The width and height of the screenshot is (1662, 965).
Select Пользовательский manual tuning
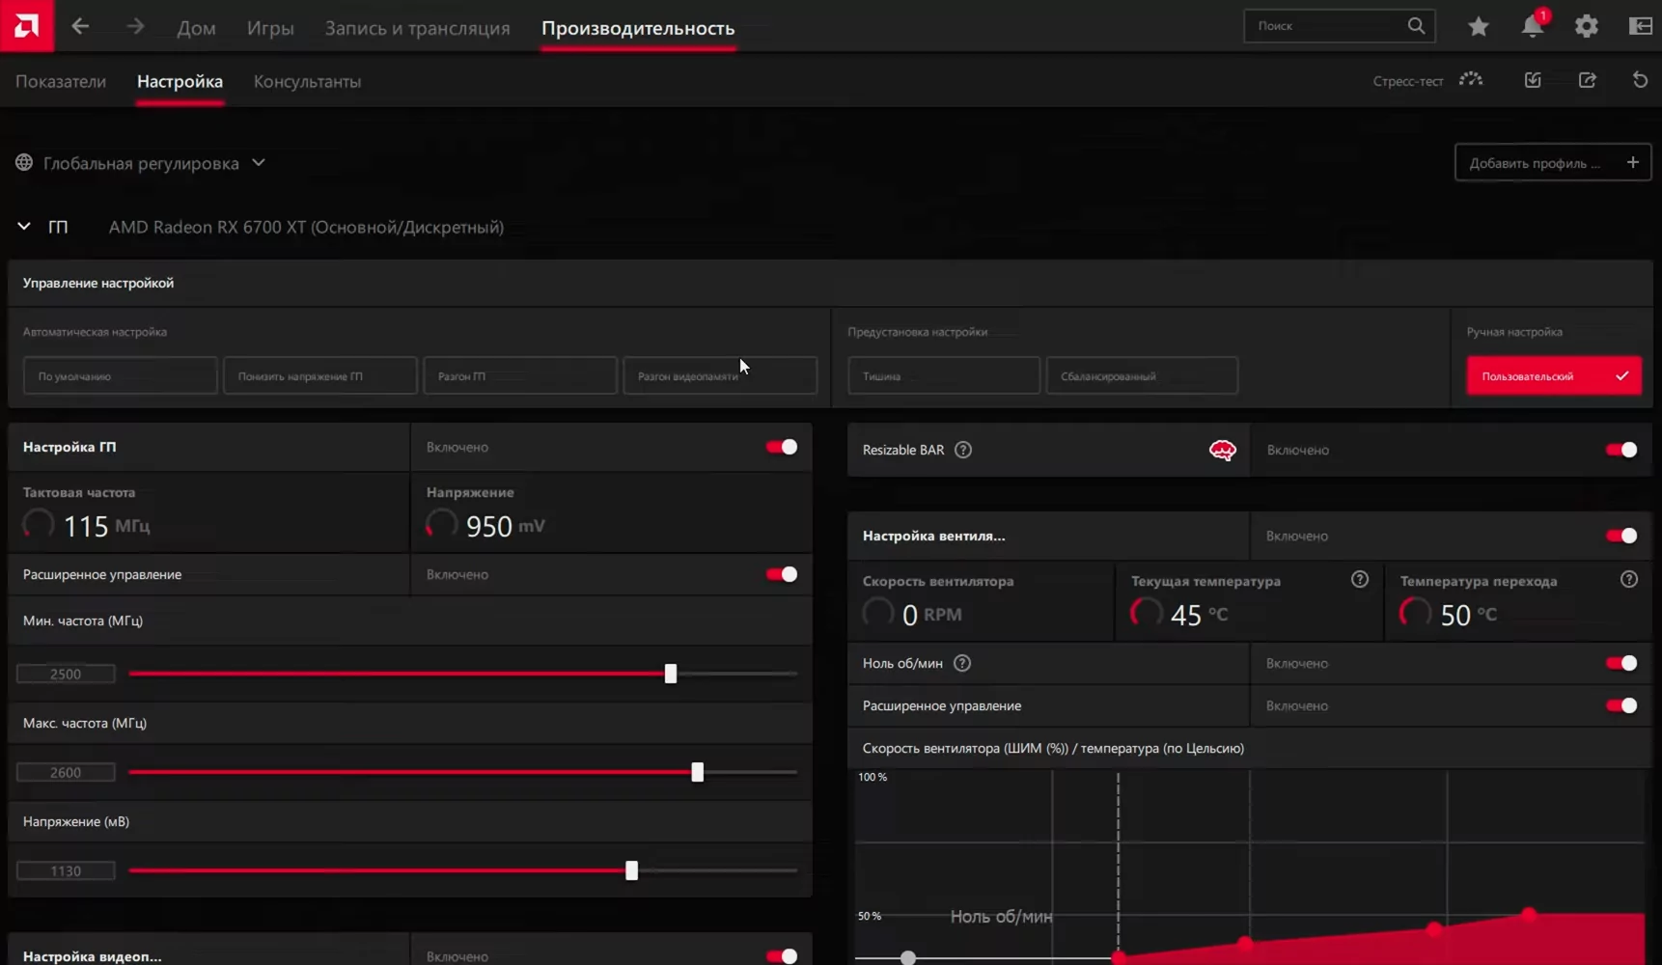[x=1554, y=375]
